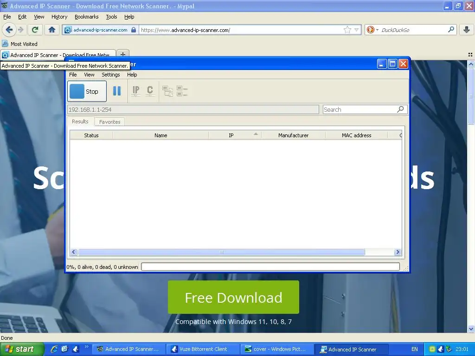The height and width of the screenshot is (356, 475).
Task: Reload the page in Mypal browser
Action: 35,30
